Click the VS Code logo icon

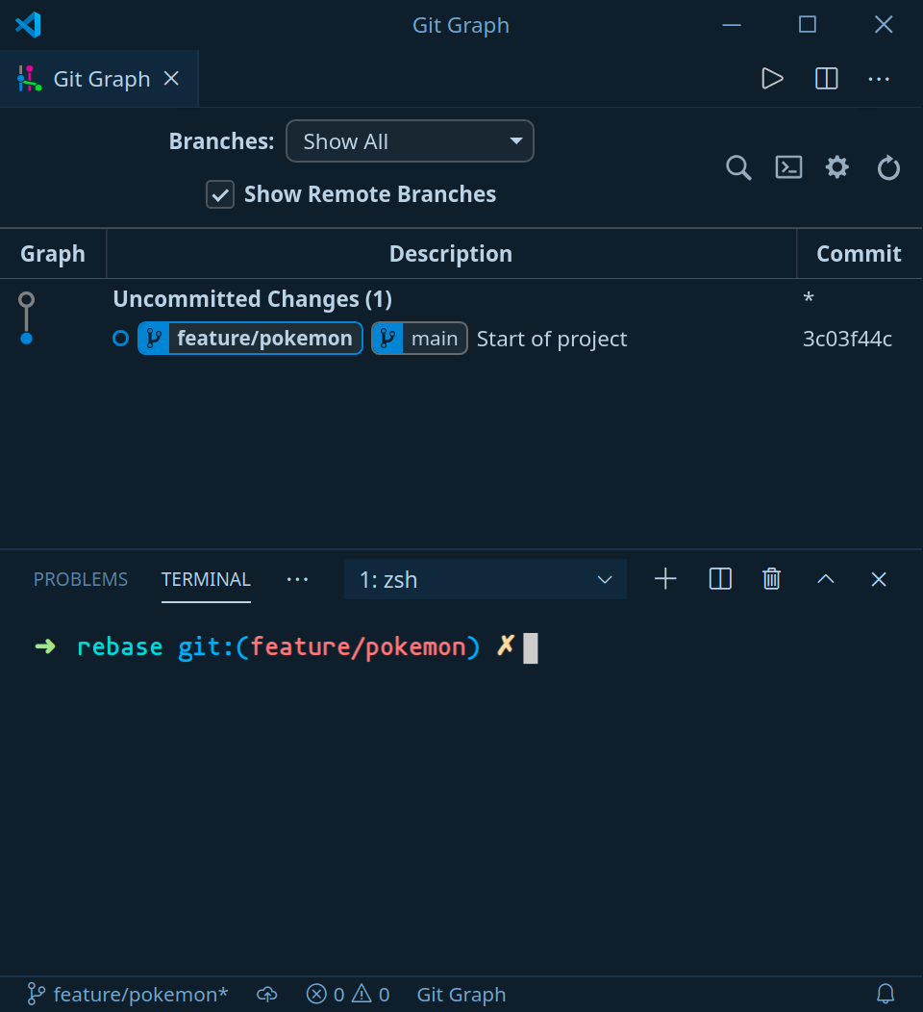tap(29, 25)
